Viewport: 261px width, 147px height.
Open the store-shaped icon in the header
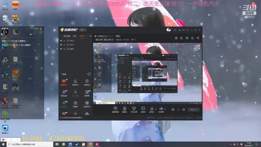(187, 38)
